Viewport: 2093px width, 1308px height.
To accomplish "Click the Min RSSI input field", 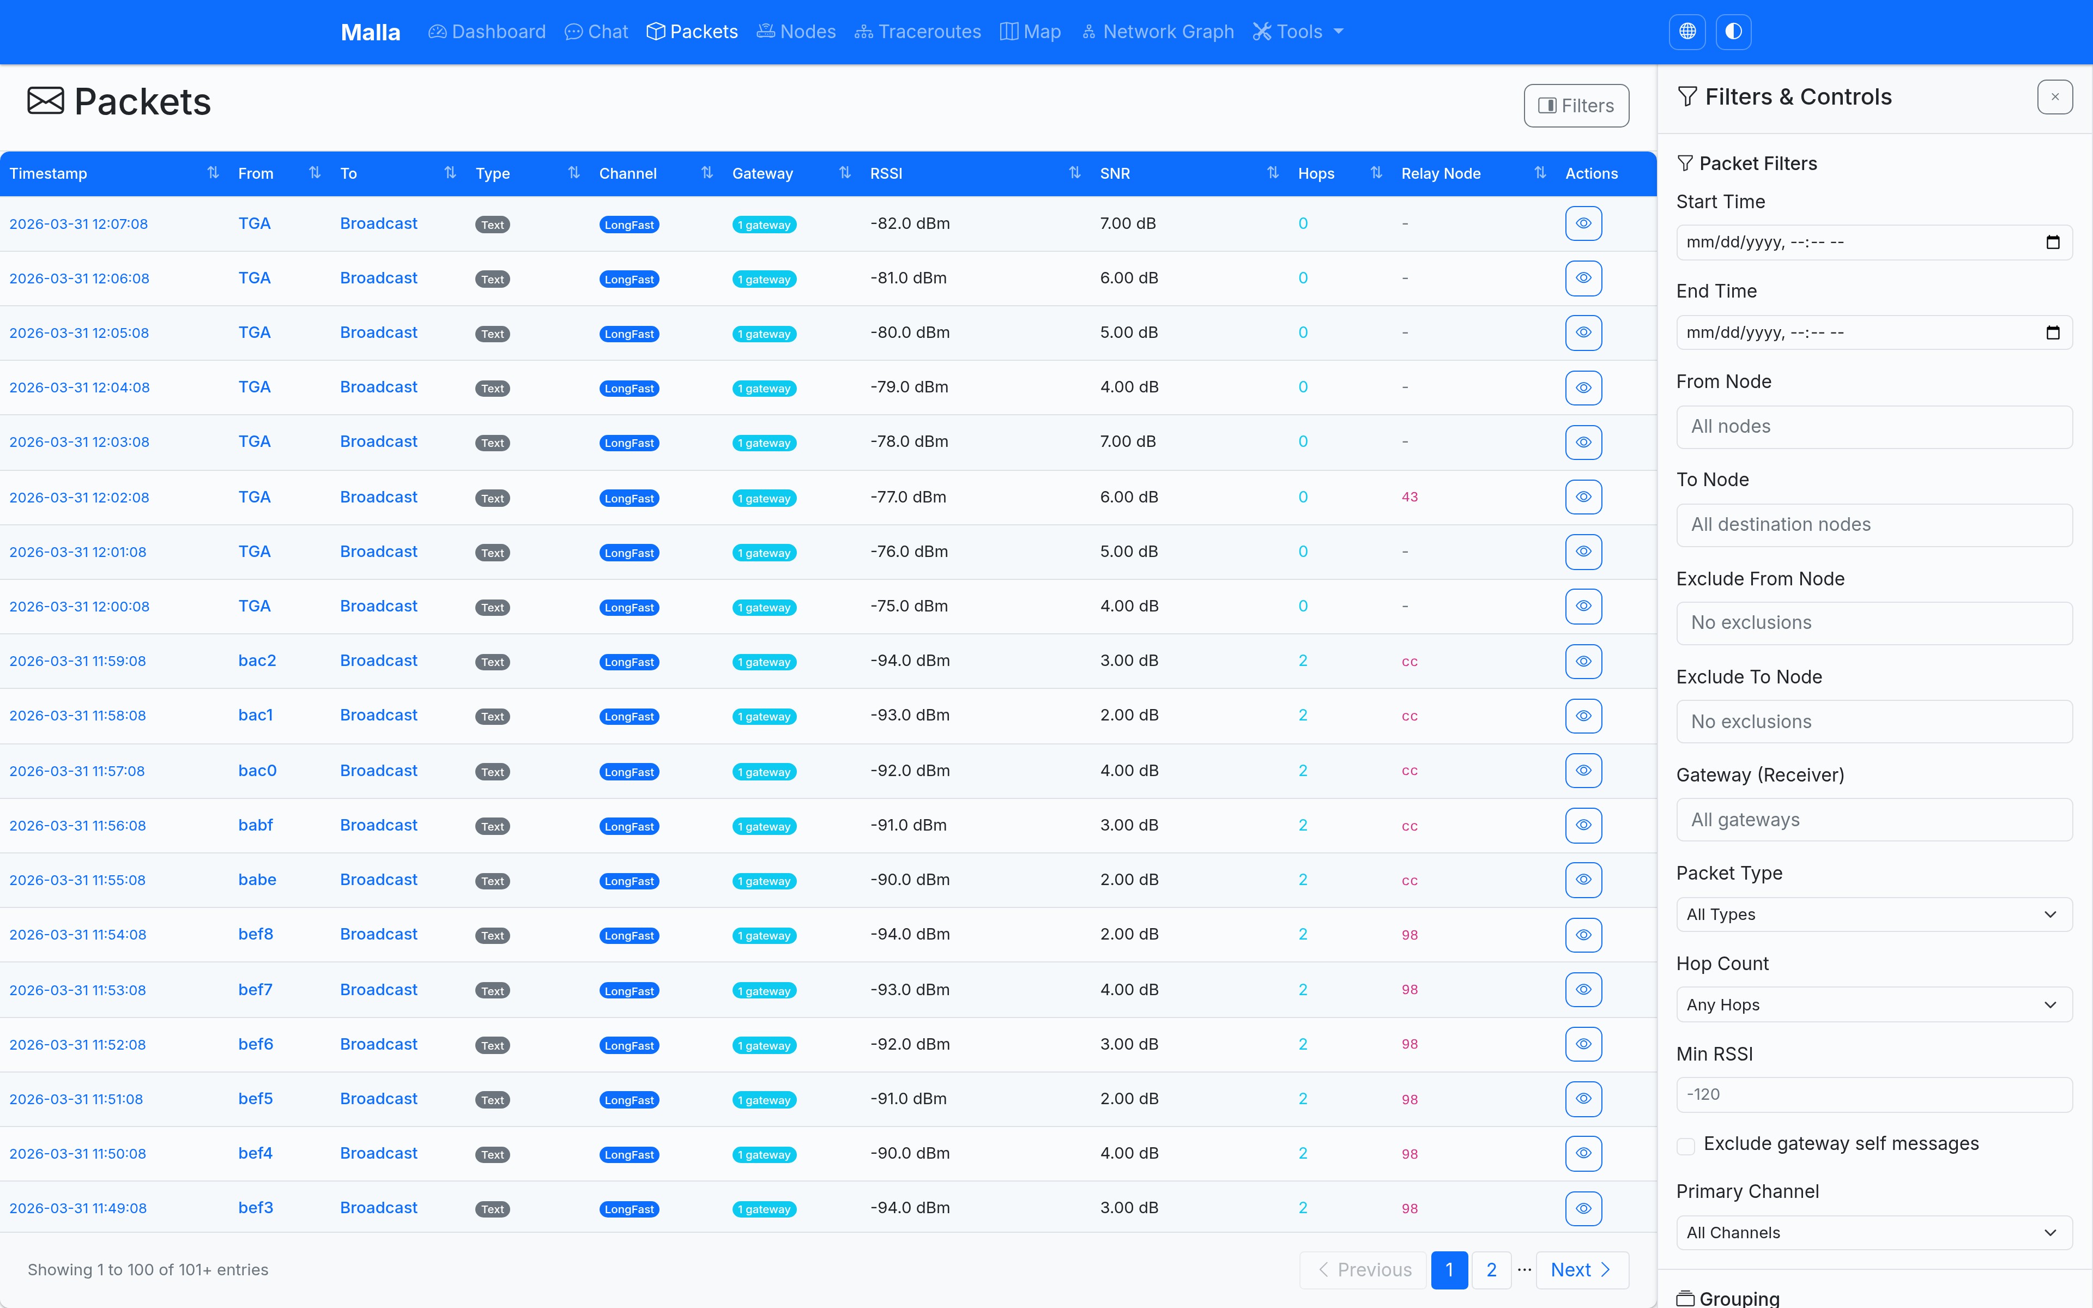I will (1873, 1094).
